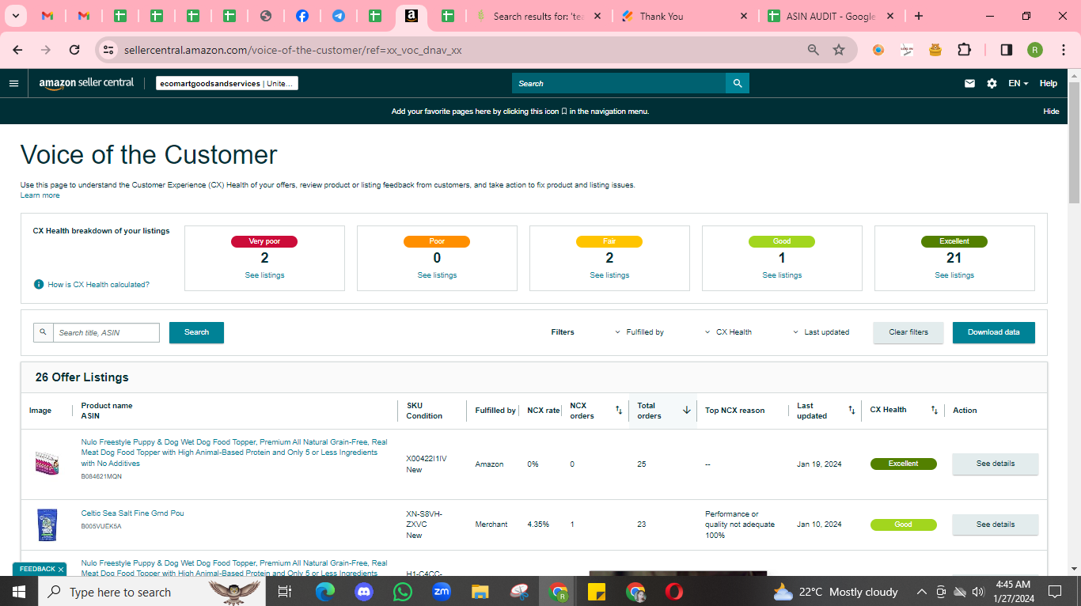The height and width of the screenshot is (606, 1081).
Task: Sort the table by NCX orders
Action: (619, 410)
